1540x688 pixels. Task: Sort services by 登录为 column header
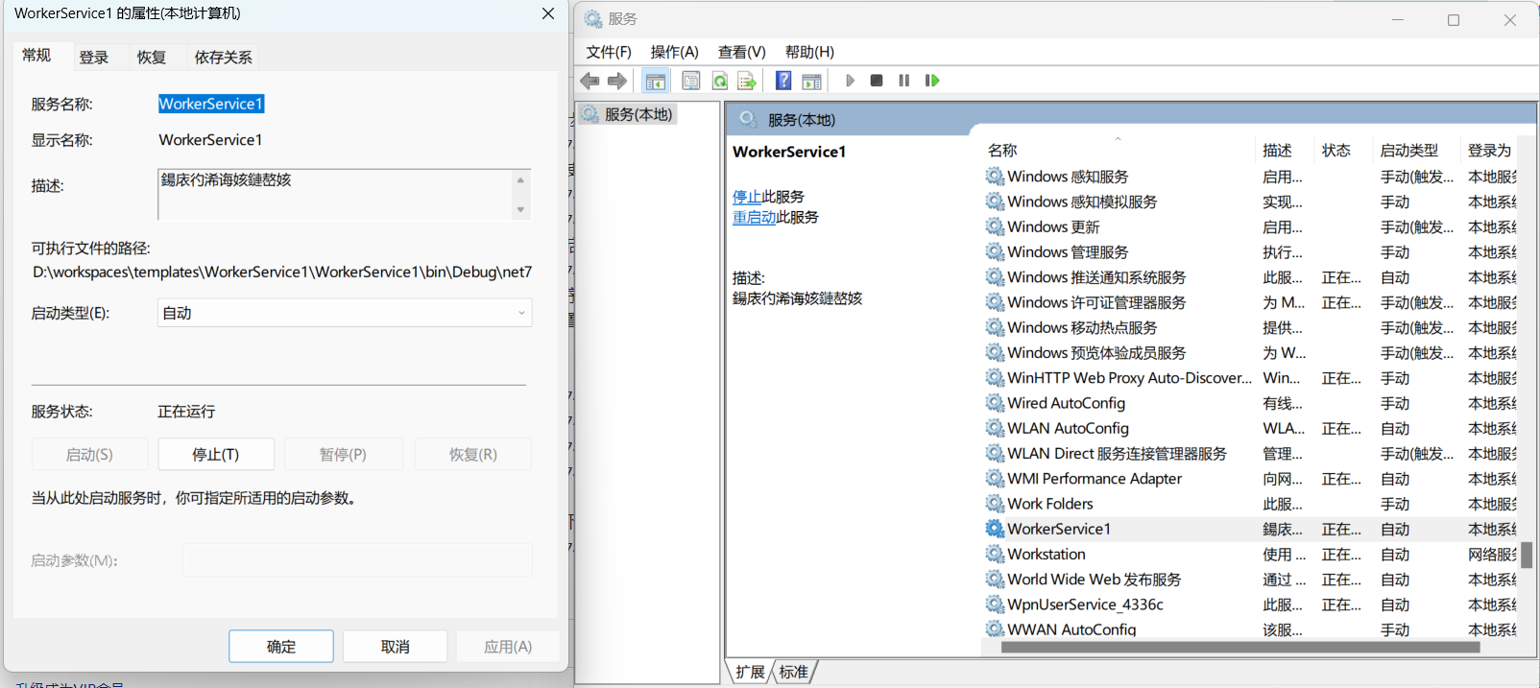tap(1490, 150)
